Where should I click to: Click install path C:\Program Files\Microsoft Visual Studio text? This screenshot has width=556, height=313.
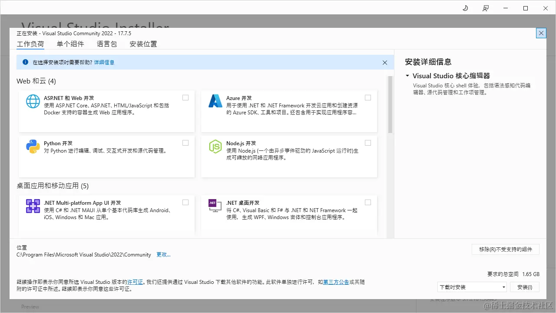(84, 255)
